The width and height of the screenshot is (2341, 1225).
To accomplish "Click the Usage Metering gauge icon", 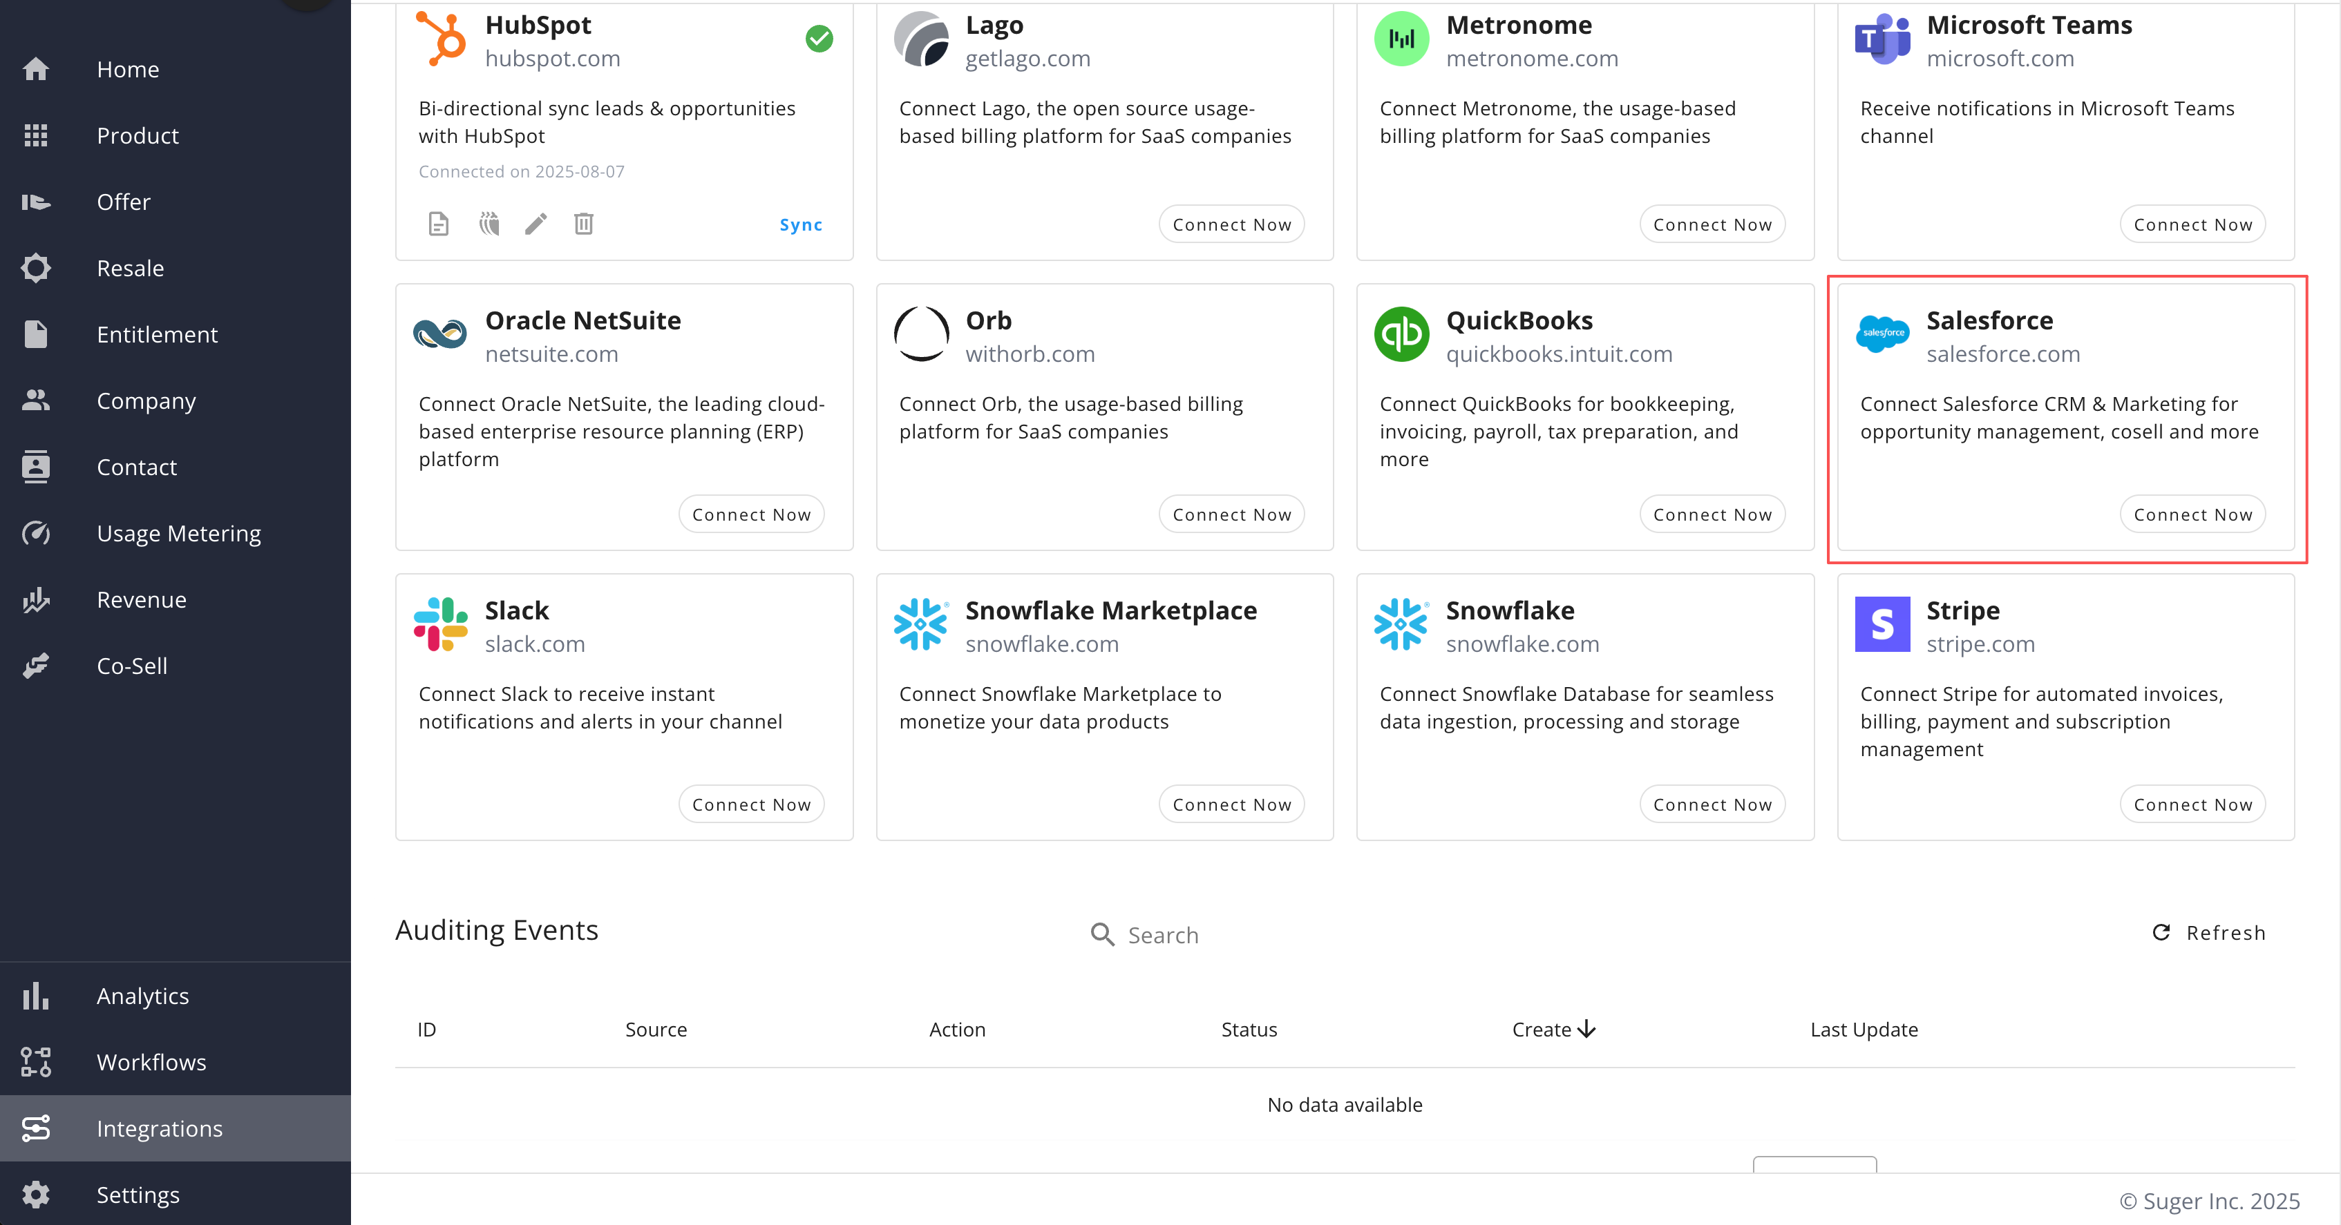I will point(35,533).
